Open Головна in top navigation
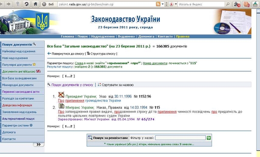The image size is (260, 157). tap(68, 36)
